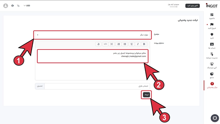Open the user profile avatar
This screenshot has height=124, width=220.
coord(5,6)
